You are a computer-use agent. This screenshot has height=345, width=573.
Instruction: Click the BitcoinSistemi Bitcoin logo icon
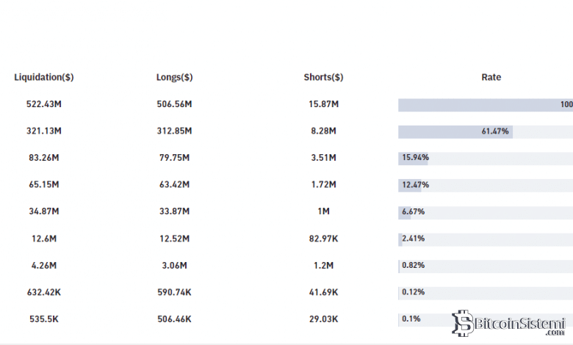[463, 322]
